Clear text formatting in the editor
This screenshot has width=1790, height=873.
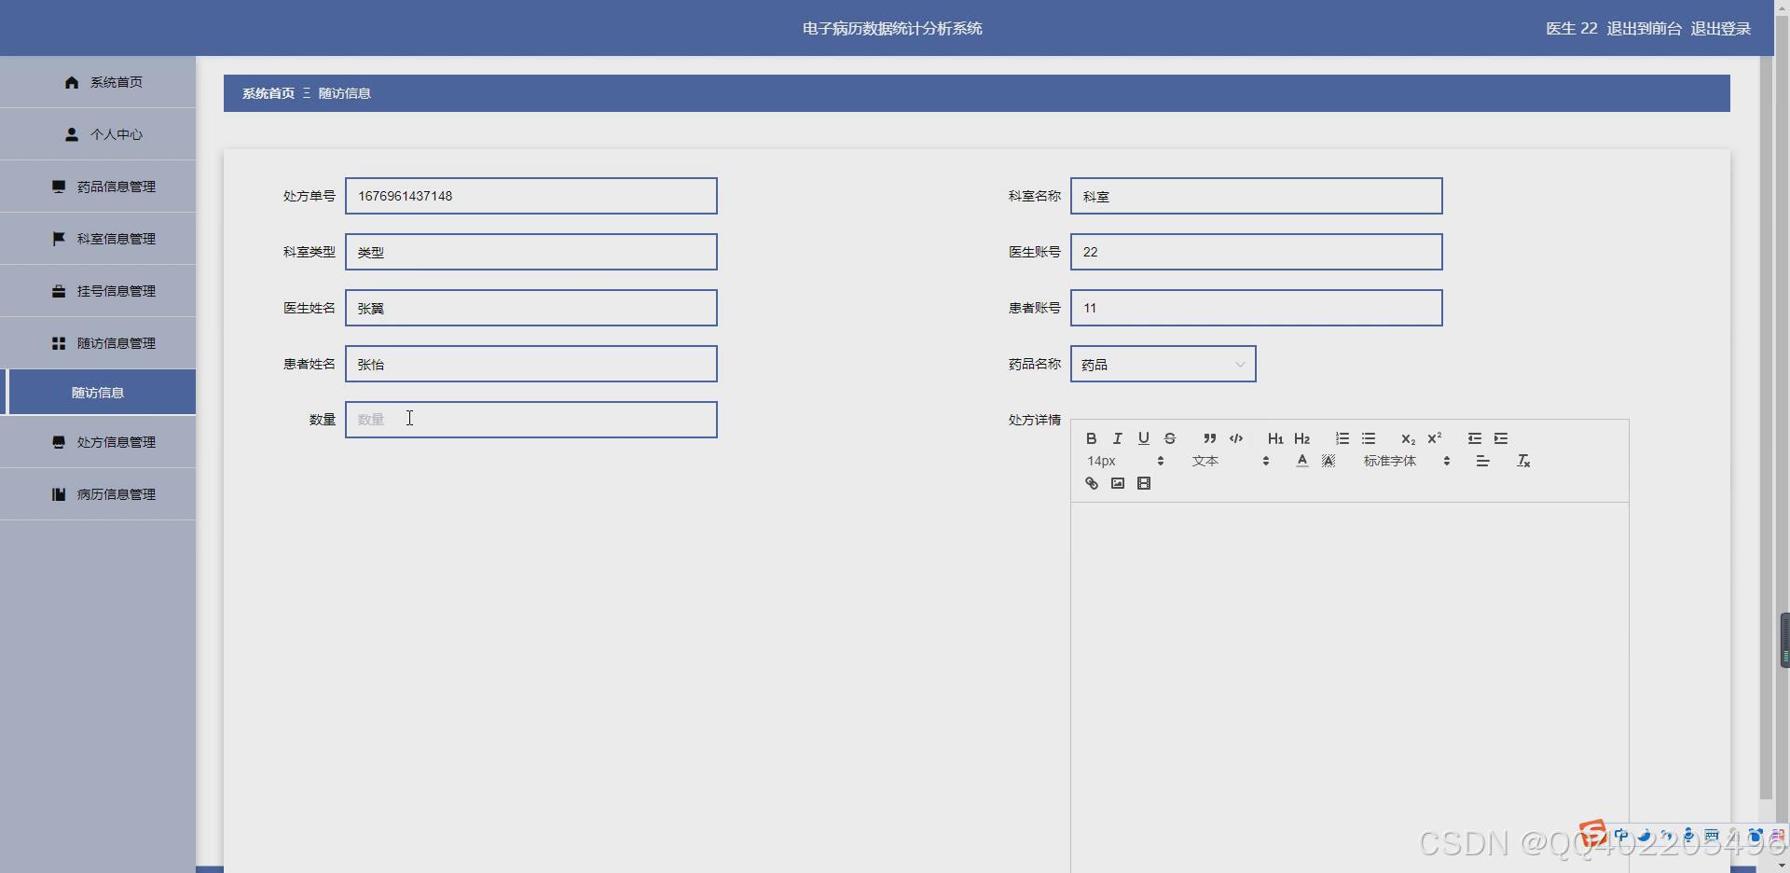click(1523, 461)
